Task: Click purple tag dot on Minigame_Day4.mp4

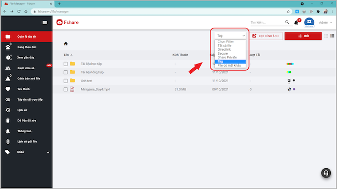Action: point(294,89)
